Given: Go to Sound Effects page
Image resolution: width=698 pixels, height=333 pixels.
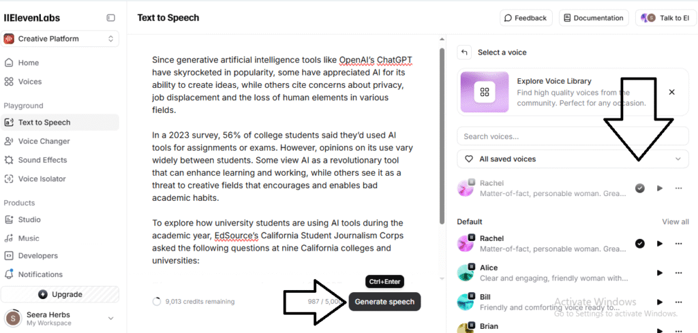Looking at the screenshot, I should pos(42,160).
